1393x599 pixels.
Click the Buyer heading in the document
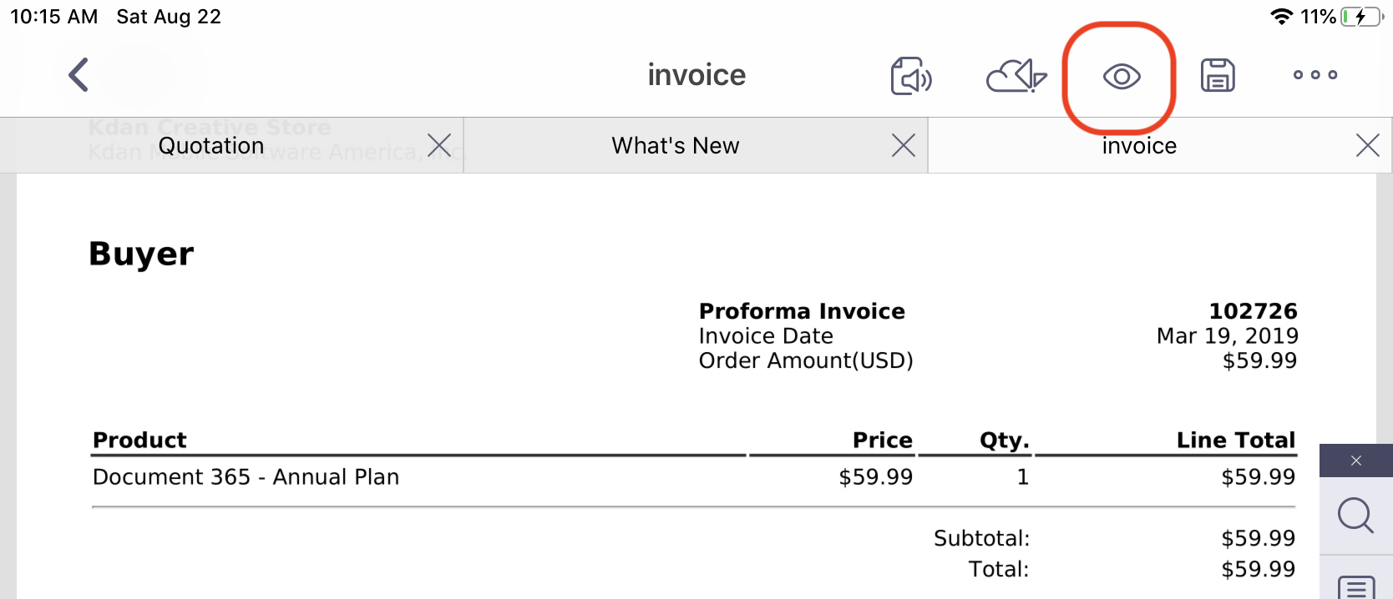click(141, 254)
